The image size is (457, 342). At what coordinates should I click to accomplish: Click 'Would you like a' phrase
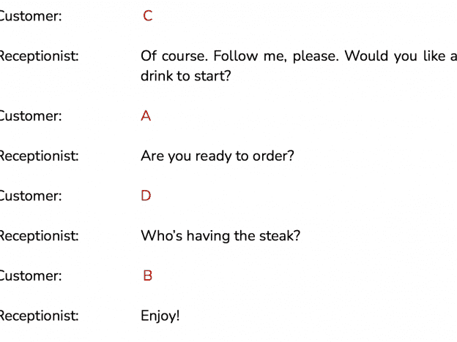401,56
